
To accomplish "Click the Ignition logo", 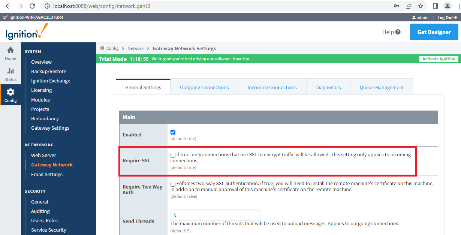I will (25, 31).
